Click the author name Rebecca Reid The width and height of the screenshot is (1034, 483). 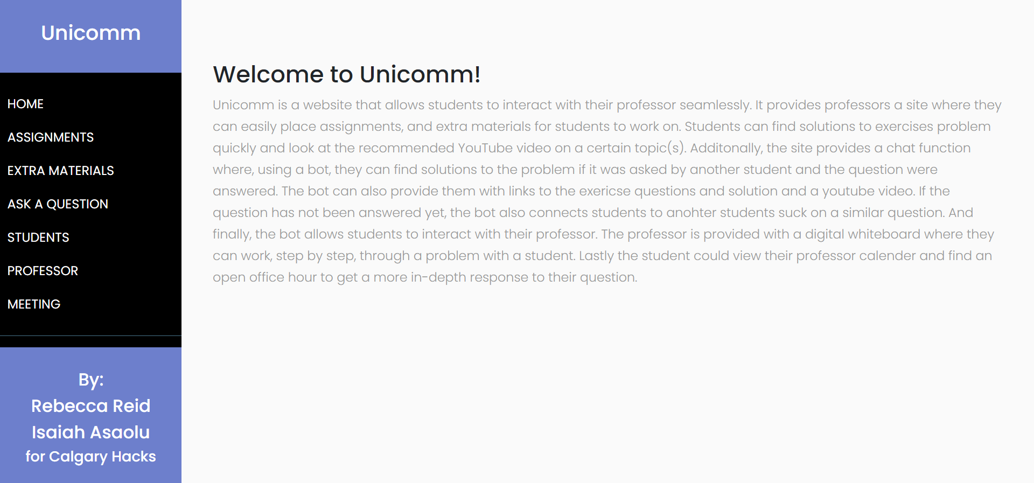click(x=90, y=406)
